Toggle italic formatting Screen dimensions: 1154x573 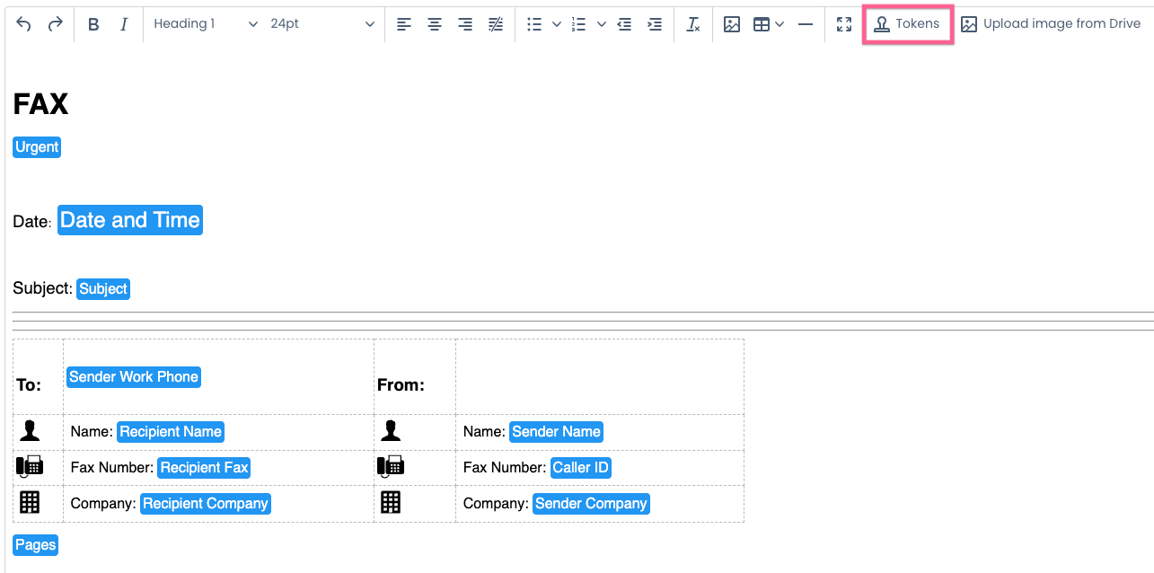124,24
